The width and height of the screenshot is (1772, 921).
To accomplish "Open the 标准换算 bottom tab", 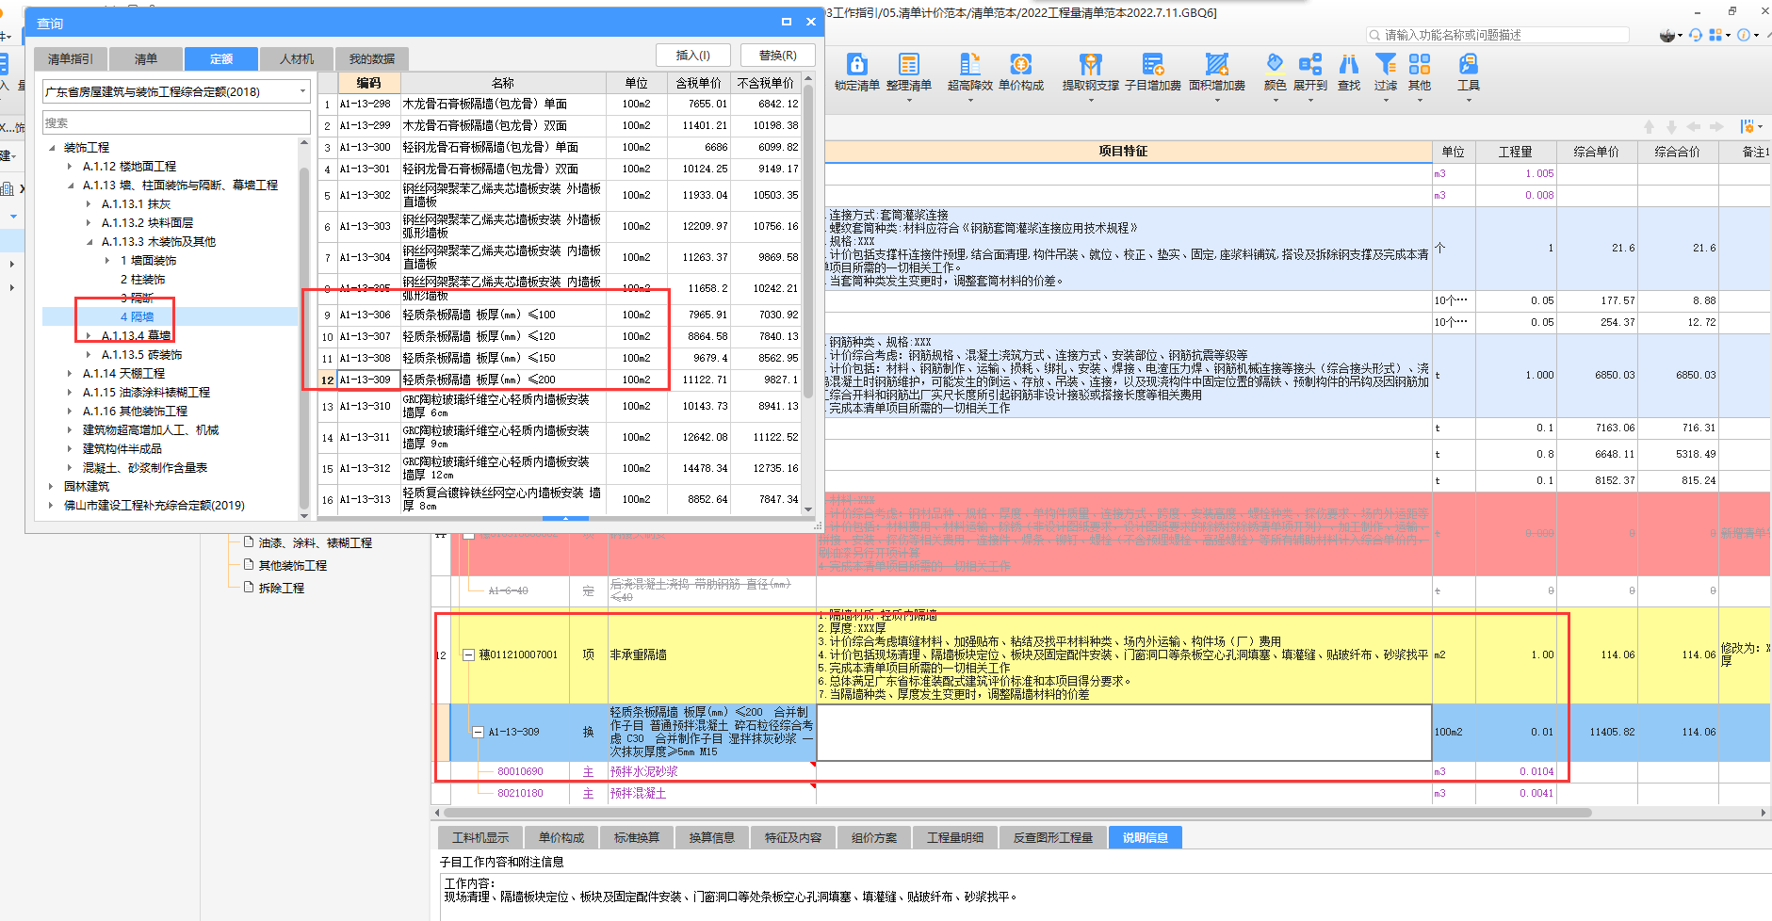I will pos(637,837).
